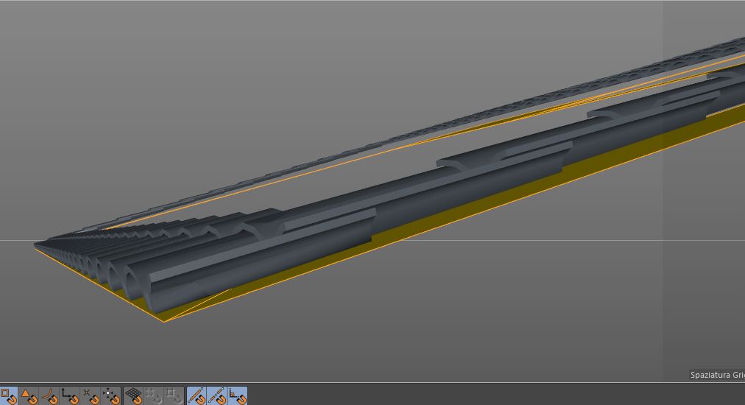Disable Guide Snap line magnet icon
The image size is (745, 405).
pos(197,396)
